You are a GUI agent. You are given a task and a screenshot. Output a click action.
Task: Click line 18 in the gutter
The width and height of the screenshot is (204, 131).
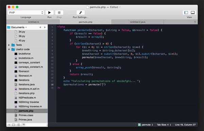[x=52, y=85]
